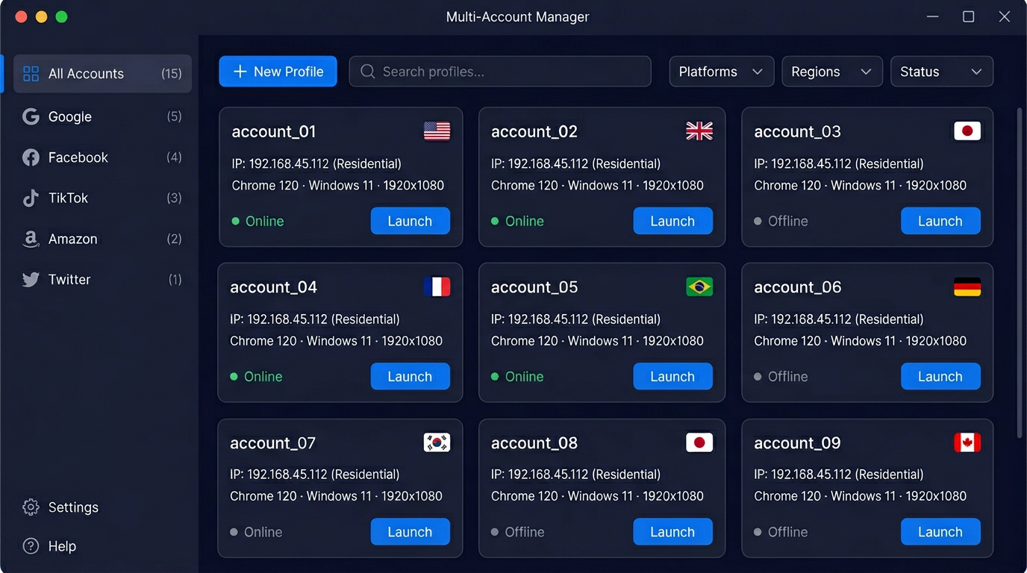Click the Help question mark icon

[x=31, y=546]
